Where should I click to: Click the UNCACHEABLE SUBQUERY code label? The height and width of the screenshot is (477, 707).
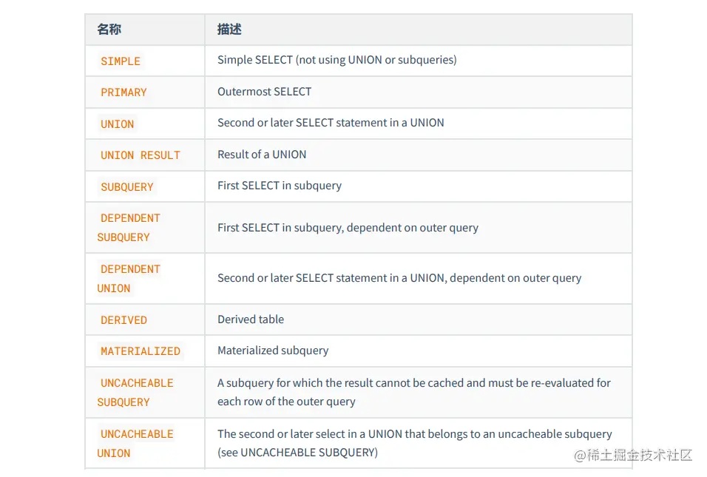pyautogui.click(x=136, y=393)
